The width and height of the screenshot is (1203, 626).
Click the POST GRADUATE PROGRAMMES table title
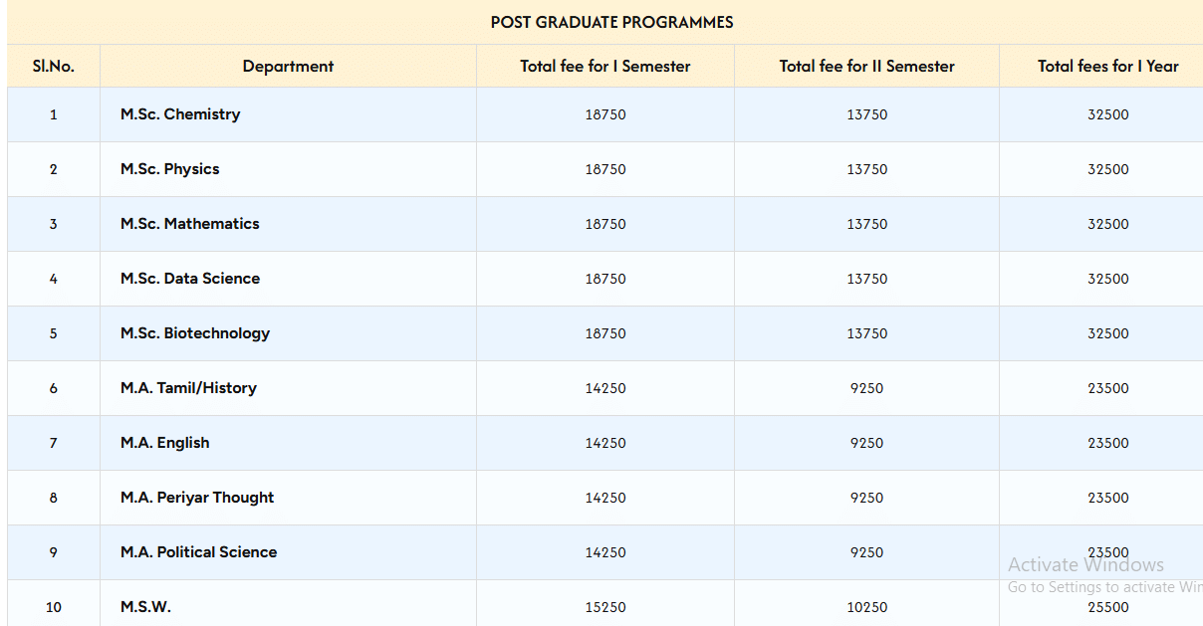click(x=611, y=22)
